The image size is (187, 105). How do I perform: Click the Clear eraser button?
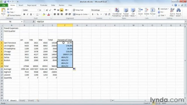[x=162, y=15]
